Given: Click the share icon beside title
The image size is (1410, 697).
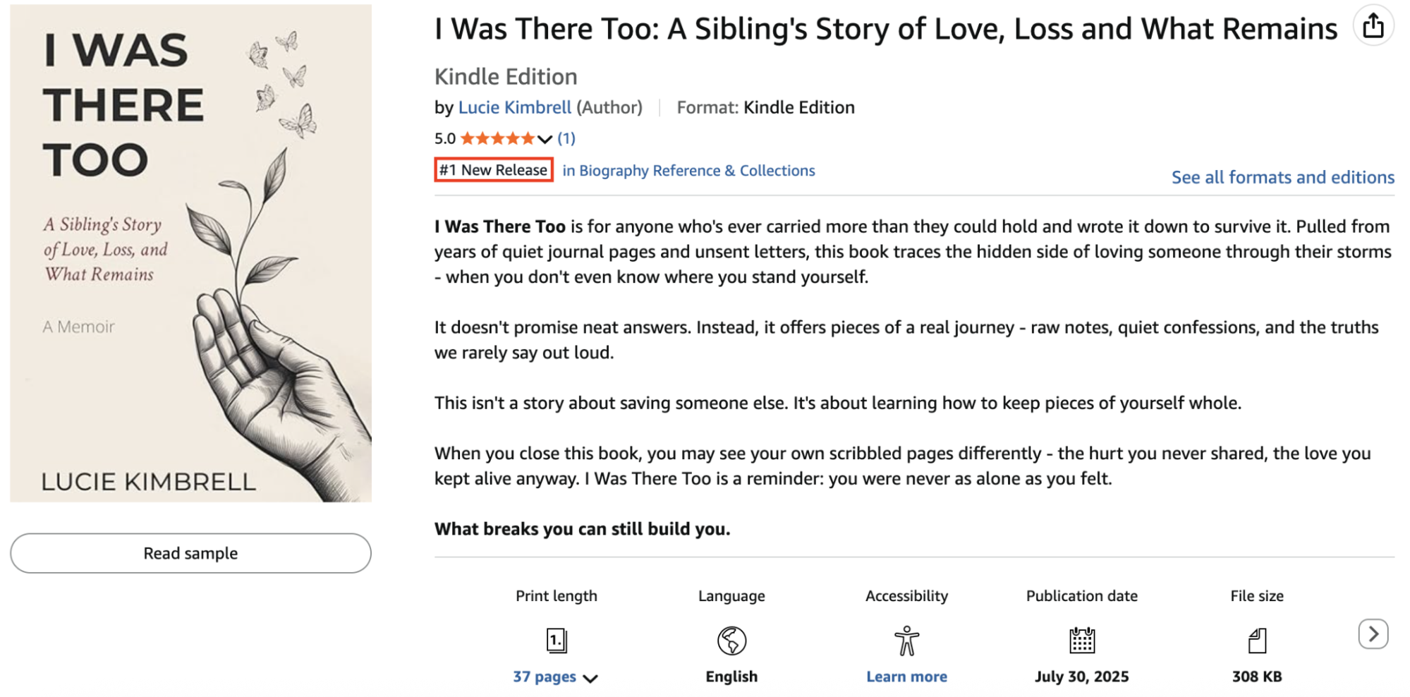Looking at the screenshot, I should pos(1373,26).
